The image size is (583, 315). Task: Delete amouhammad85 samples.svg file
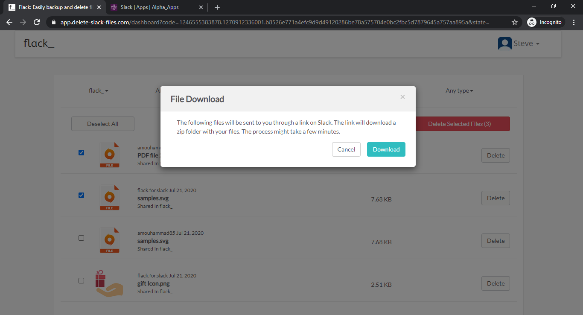496,241
